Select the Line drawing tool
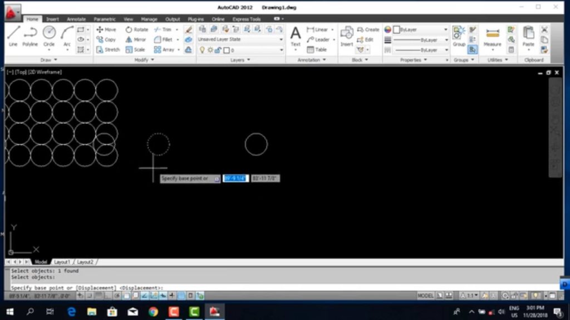 pos(13,36)
